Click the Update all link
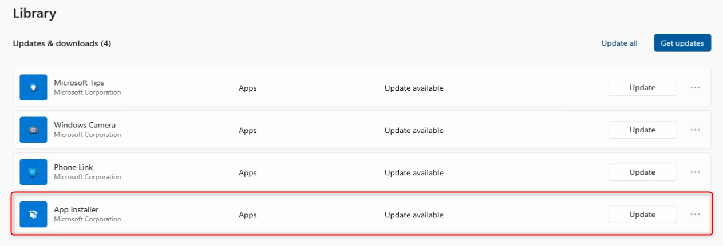The height and width of the screenshot is (246, 723). click(619, 43)
